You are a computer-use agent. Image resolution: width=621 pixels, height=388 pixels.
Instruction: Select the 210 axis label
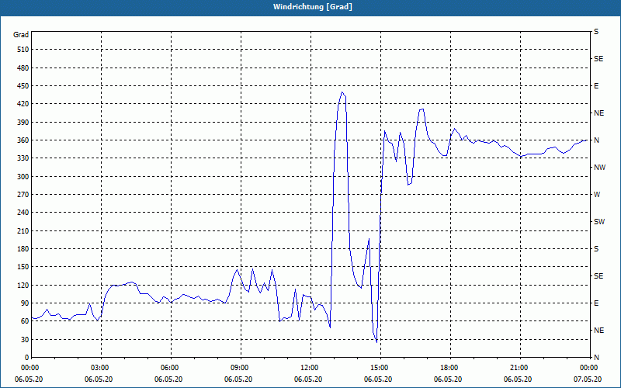point(23,230)
